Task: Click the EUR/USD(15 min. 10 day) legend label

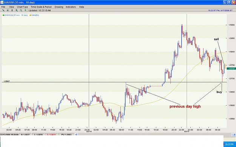Action: click(16, 15)
